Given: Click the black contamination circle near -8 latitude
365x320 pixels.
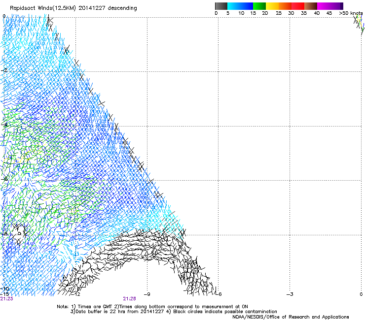Looking at the screenshot, I should coord(19,234).
